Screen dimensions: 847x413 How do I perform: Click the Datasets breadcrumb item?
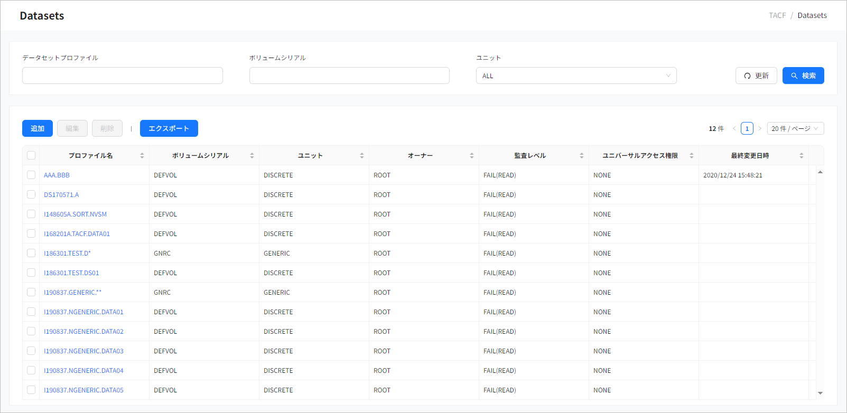pyautogui.click(x=812, y=15)
